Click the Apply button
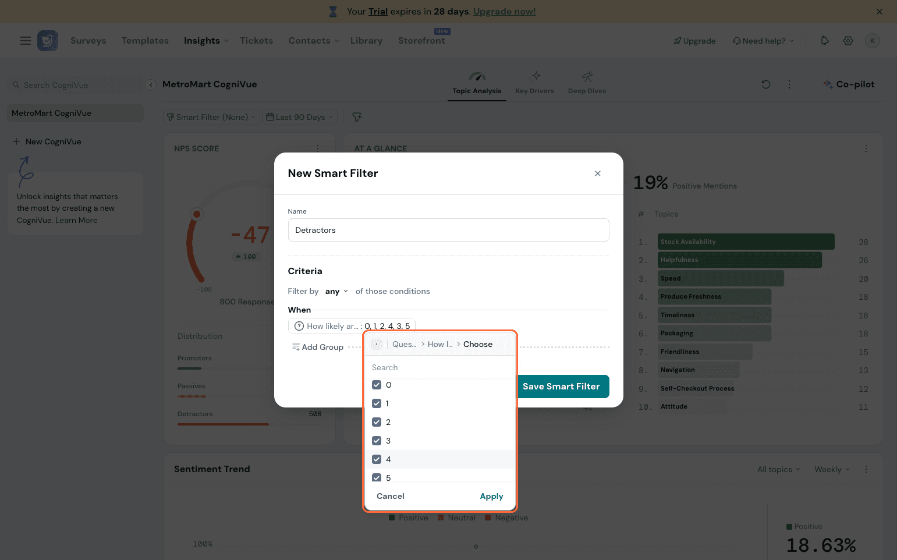 [491, 496]
